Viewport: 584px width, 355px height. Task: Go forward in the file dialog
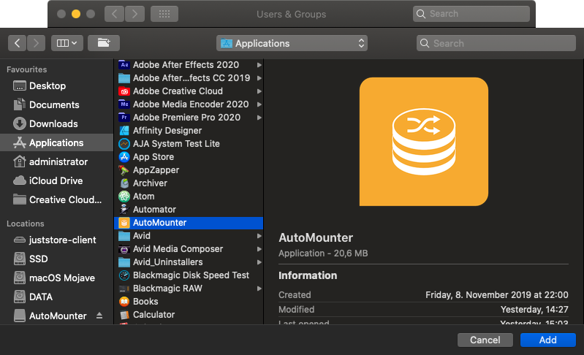point(36,43)
